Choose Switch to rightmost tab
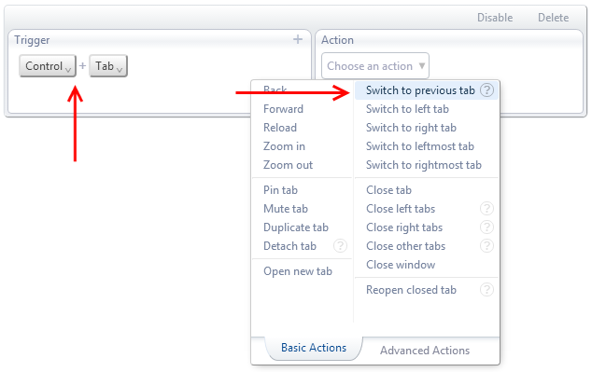 (424, 165)
